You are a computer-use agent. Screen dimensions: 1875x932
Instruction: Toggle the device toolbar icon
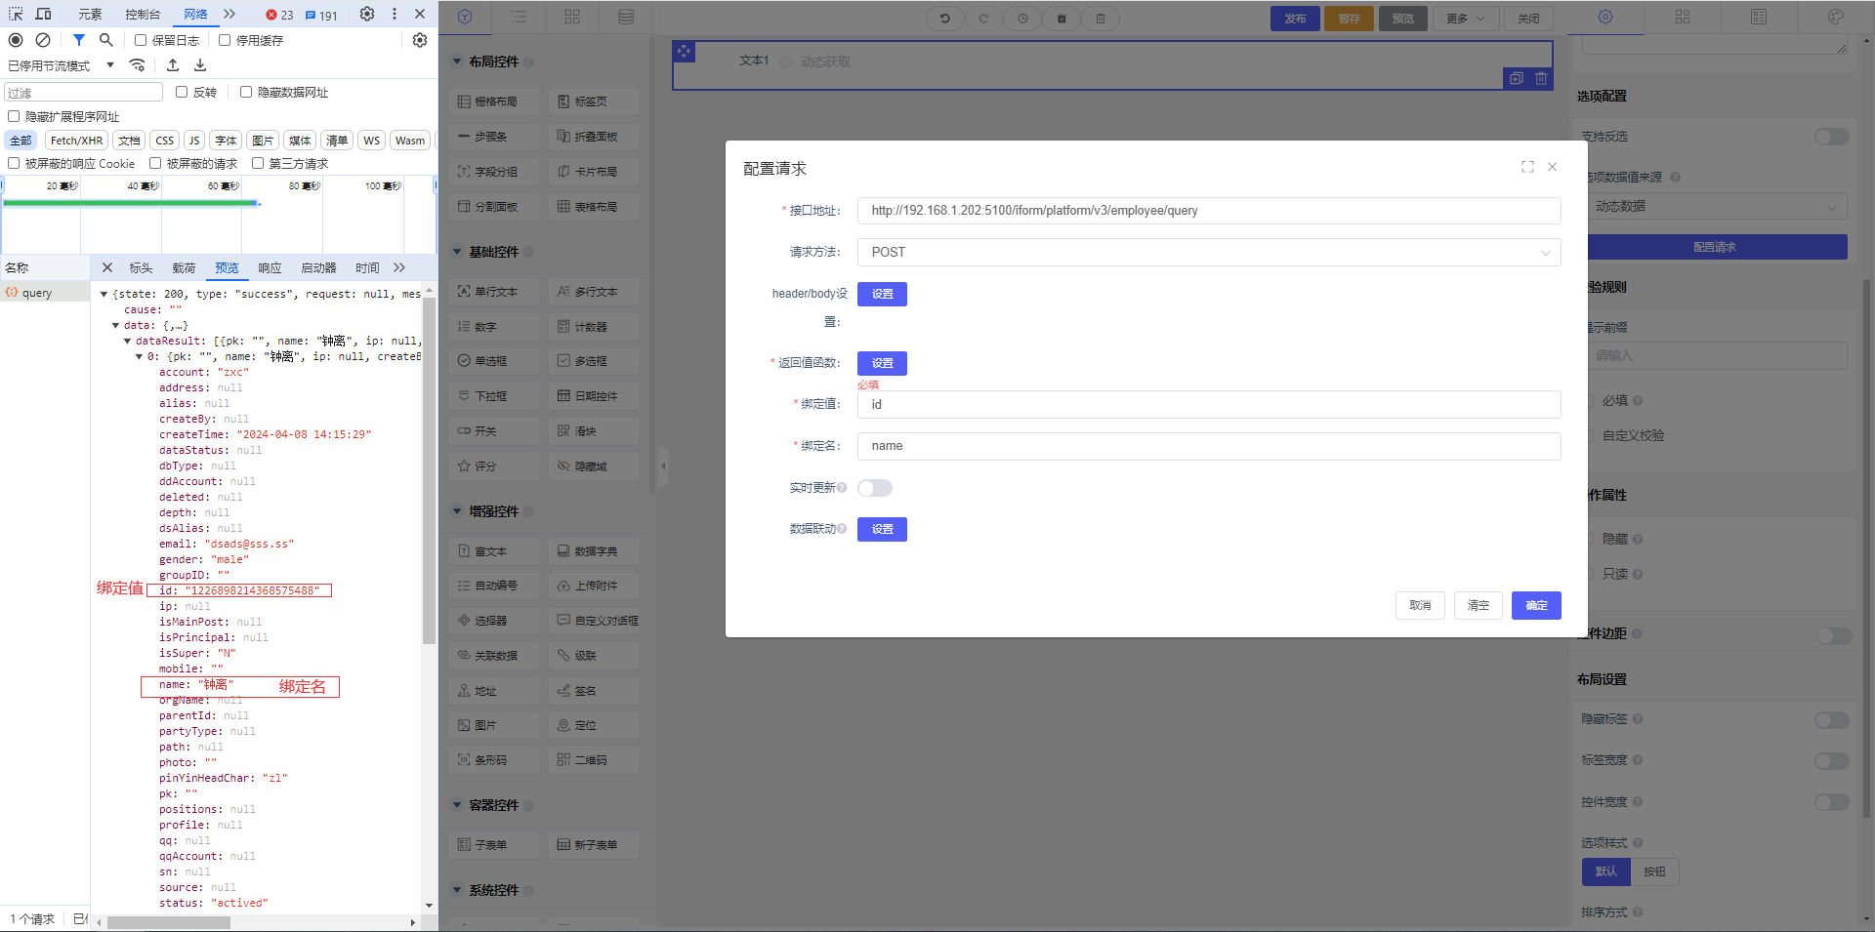(44, 14)
